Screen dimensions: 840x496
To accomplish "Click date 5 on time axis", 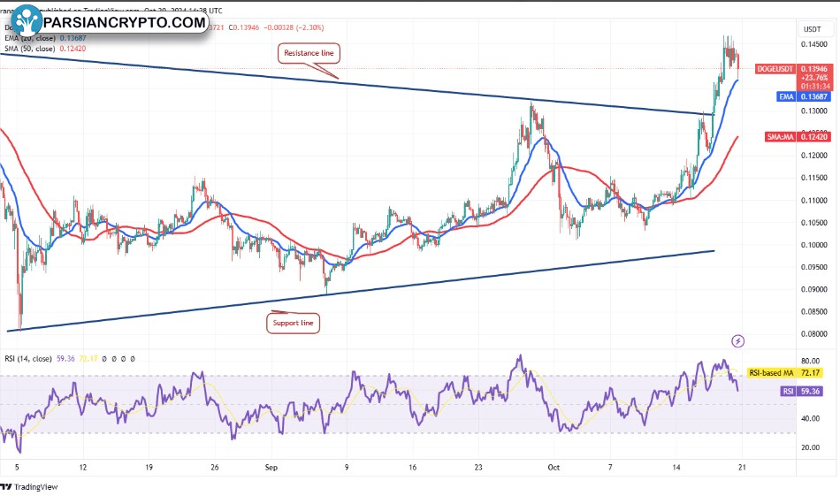I will [x=17, y=467].
